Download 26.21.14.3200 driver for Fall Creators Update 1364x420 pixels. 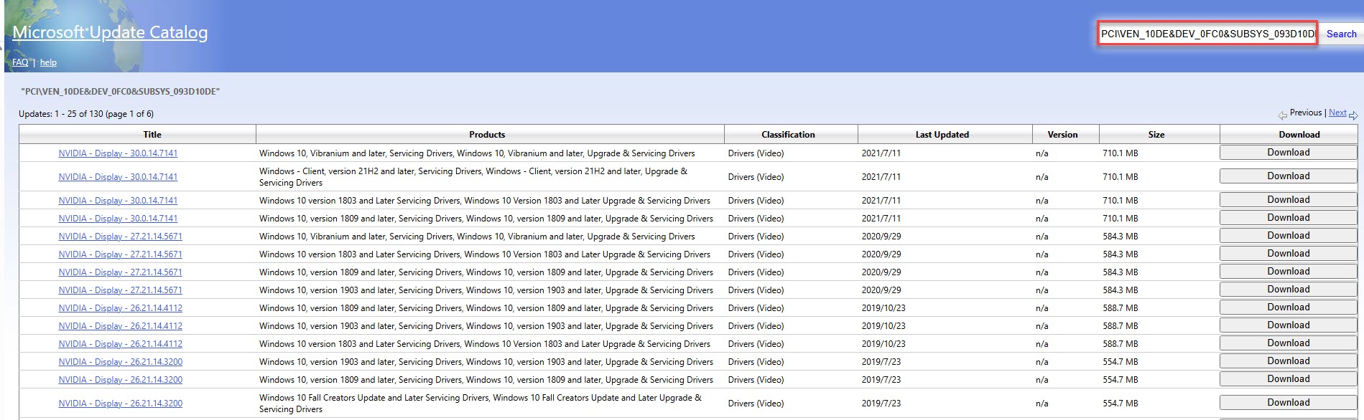(1288, 403)
